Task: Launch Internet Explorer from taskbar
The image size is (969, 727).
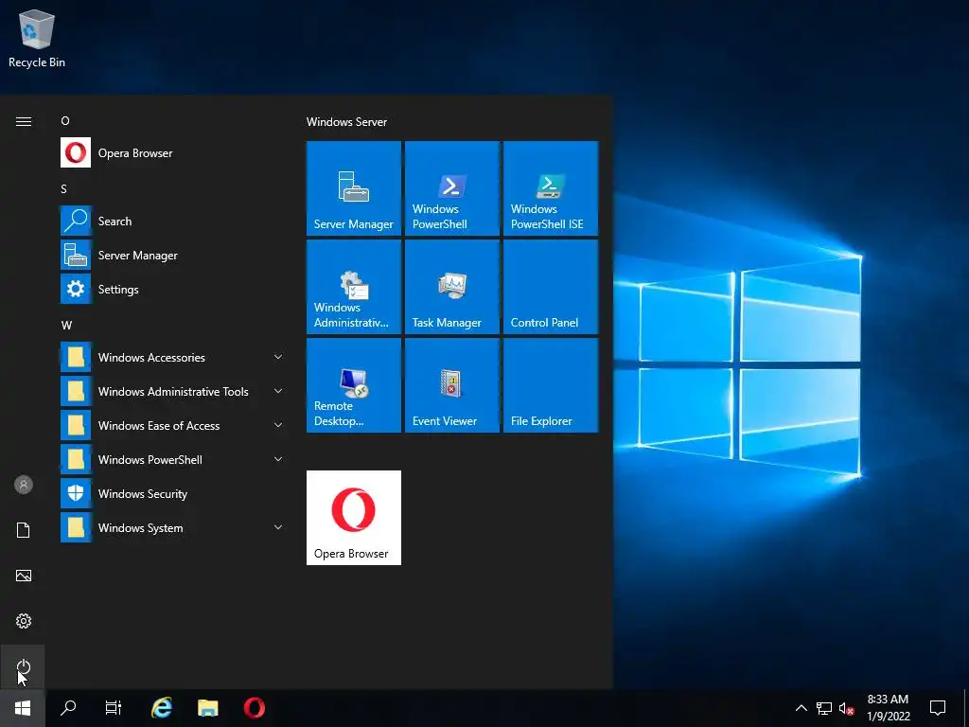Action: [x=162, y=708]
